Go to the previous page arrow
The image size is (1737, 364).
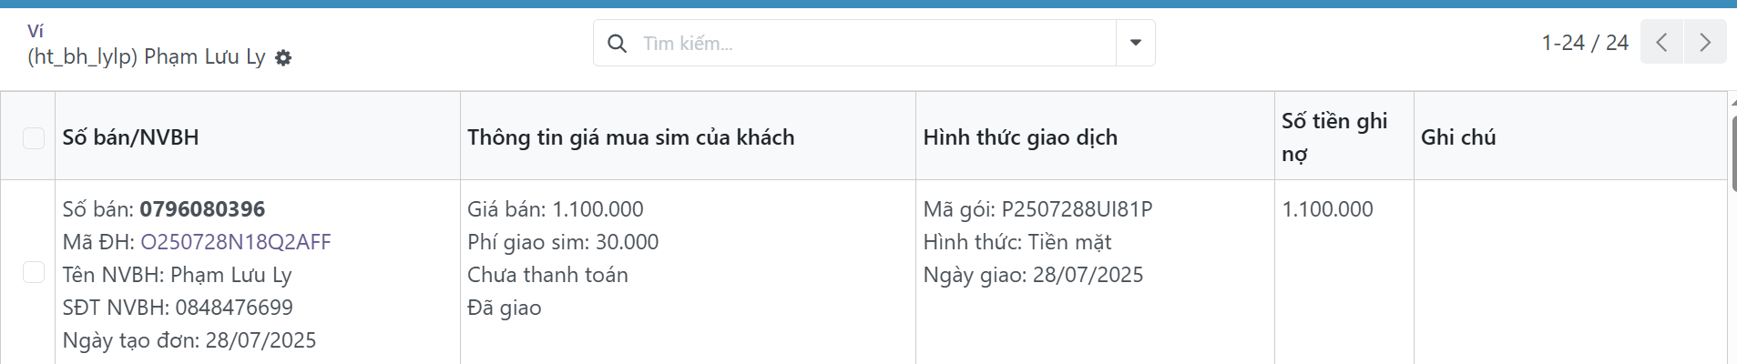[x=1661, y=42]
